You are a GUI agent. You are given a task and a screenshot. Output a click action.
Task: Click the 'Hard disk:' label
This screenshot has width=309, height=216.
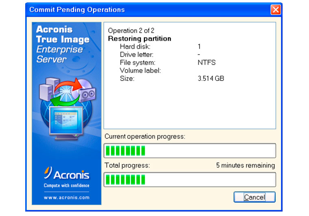135,46
